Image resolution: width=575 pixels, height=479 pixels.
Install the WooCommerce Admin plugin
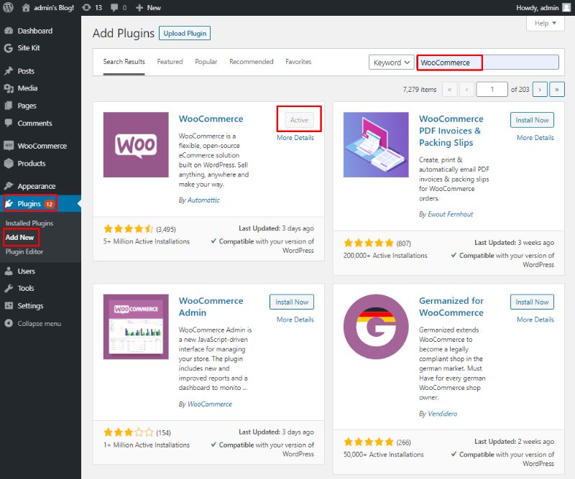click(292, 302)
